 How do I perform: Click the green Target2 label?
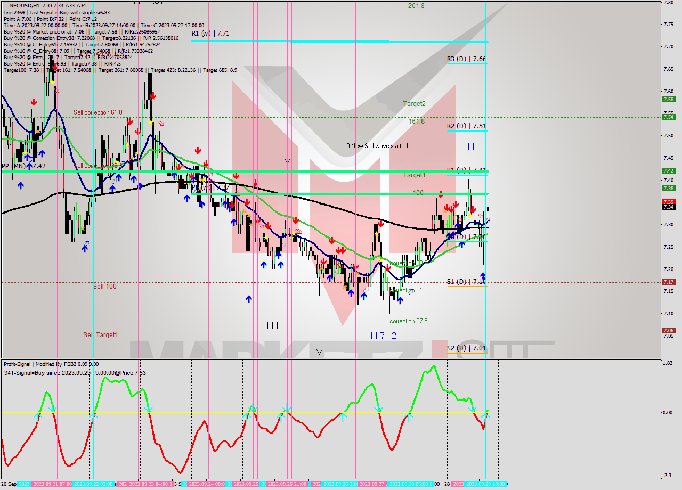tap(414, 104)
